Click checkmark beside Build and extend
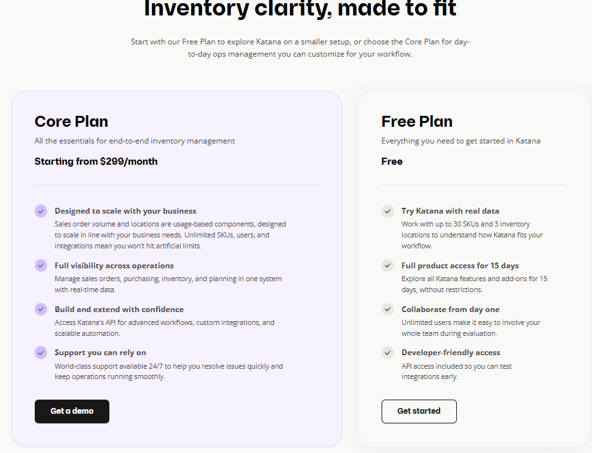Viewport: 592px width, 453px height. tap(41, 310)
